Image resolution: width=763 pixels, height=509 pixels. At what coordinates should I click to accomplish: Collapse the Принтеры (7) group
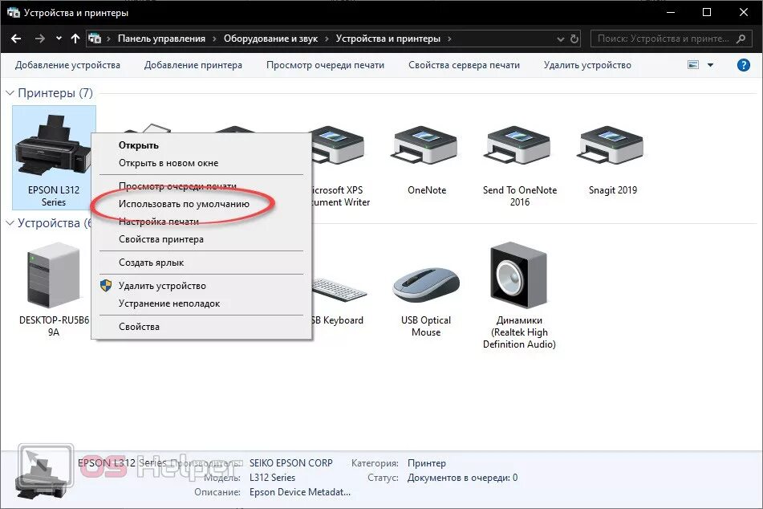click(10, 92)
